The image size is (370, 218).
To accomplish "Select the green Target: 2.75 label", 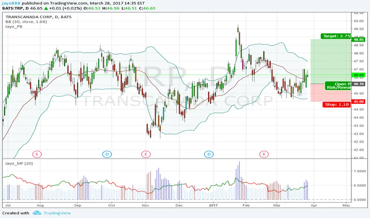I will click(336, 36).
